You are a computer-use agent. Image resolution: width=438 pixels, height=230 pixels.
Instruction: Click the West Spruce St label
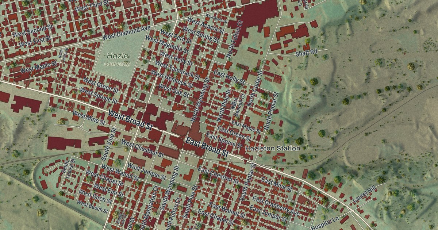(99, 95)
